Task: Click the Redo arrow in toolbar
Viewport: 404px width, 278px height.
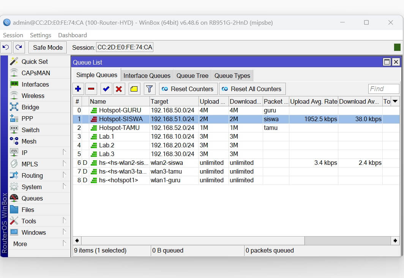Action: click(x=19, y=47)
